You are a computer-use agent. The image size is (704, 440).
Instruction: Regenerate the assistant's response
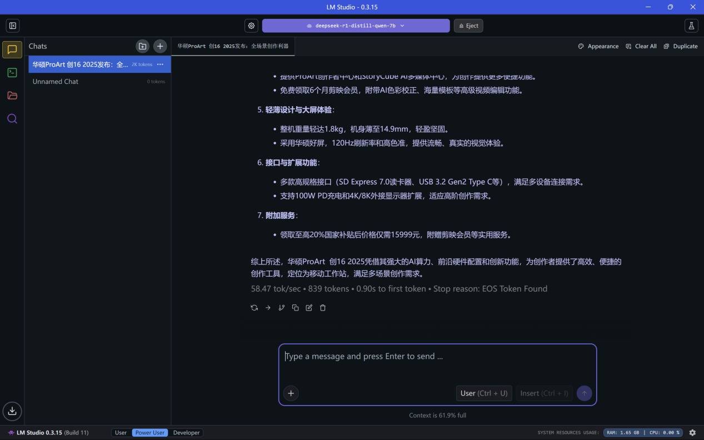point(254,308)
